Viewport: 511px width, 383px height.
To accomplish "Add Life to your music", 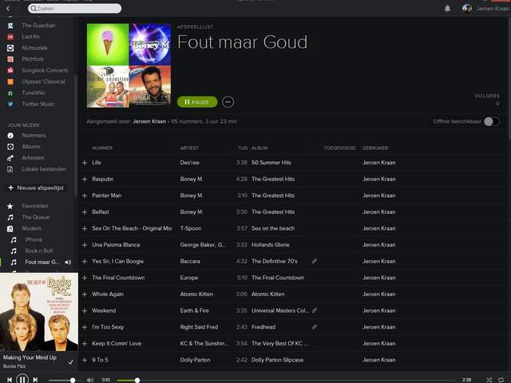I will [x=85, y=163].
